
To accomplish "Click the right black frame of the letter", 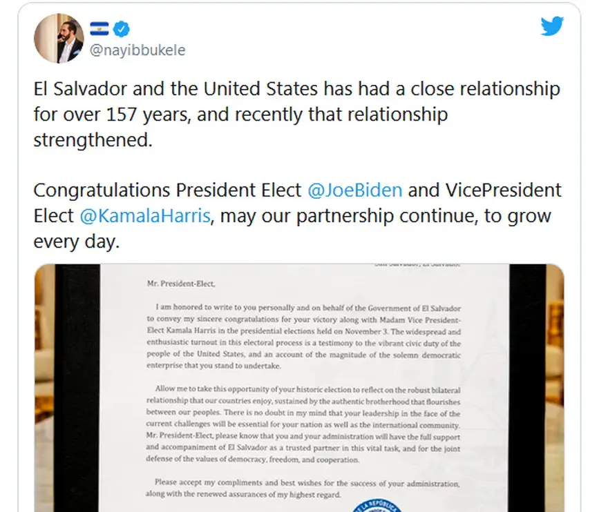I will [x=528, y=388].
